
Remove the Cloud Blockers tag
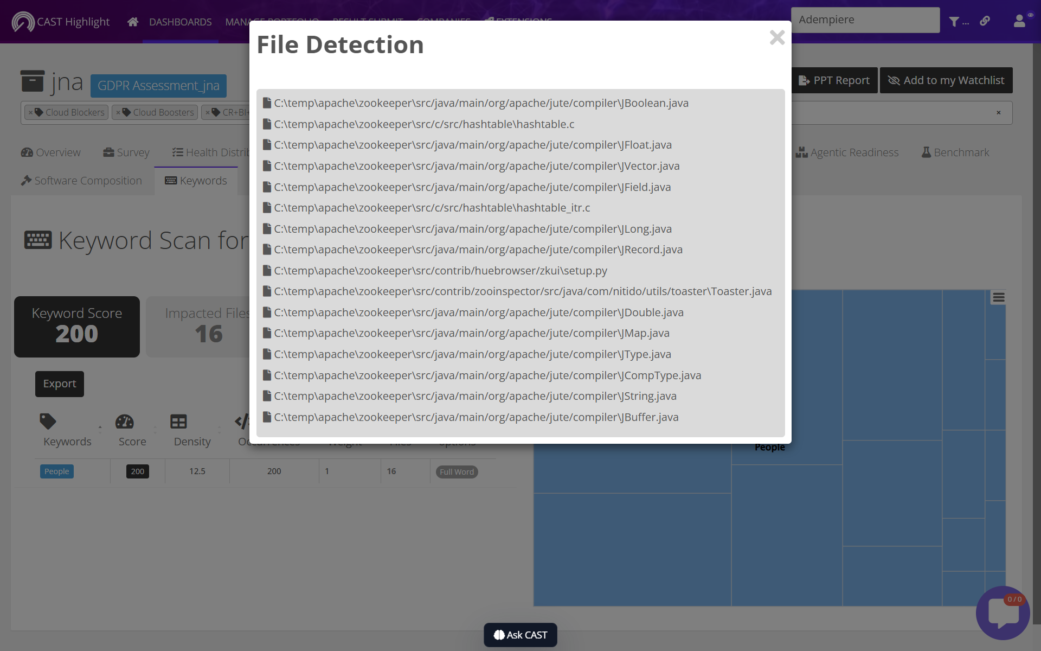click(x=31, y=112)
